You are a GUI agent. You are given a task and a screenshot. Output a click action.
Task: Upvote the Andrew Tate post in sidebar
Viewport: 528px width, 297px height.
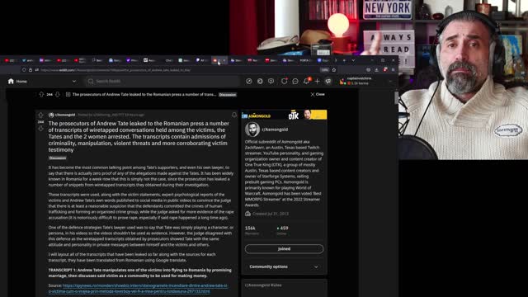click(x=40, y=115)
